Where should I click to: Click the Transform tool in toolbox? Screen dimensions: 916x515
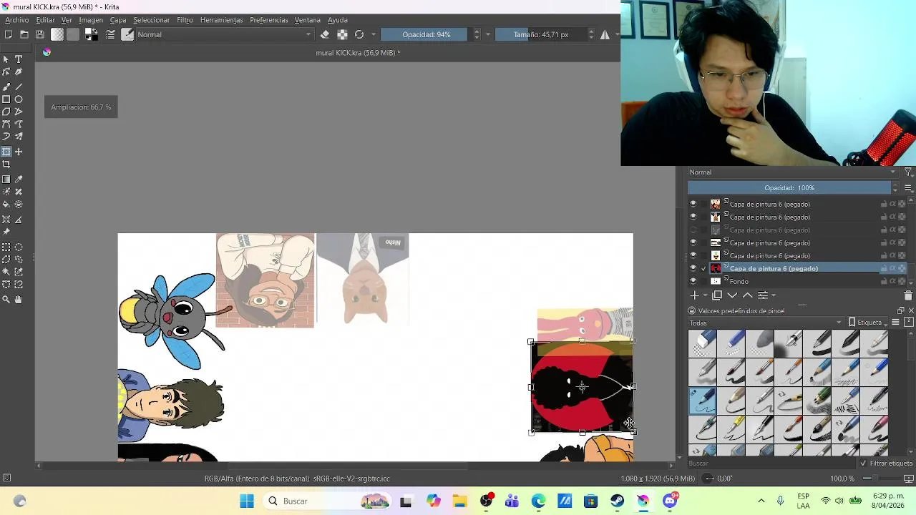coord(6,152)
